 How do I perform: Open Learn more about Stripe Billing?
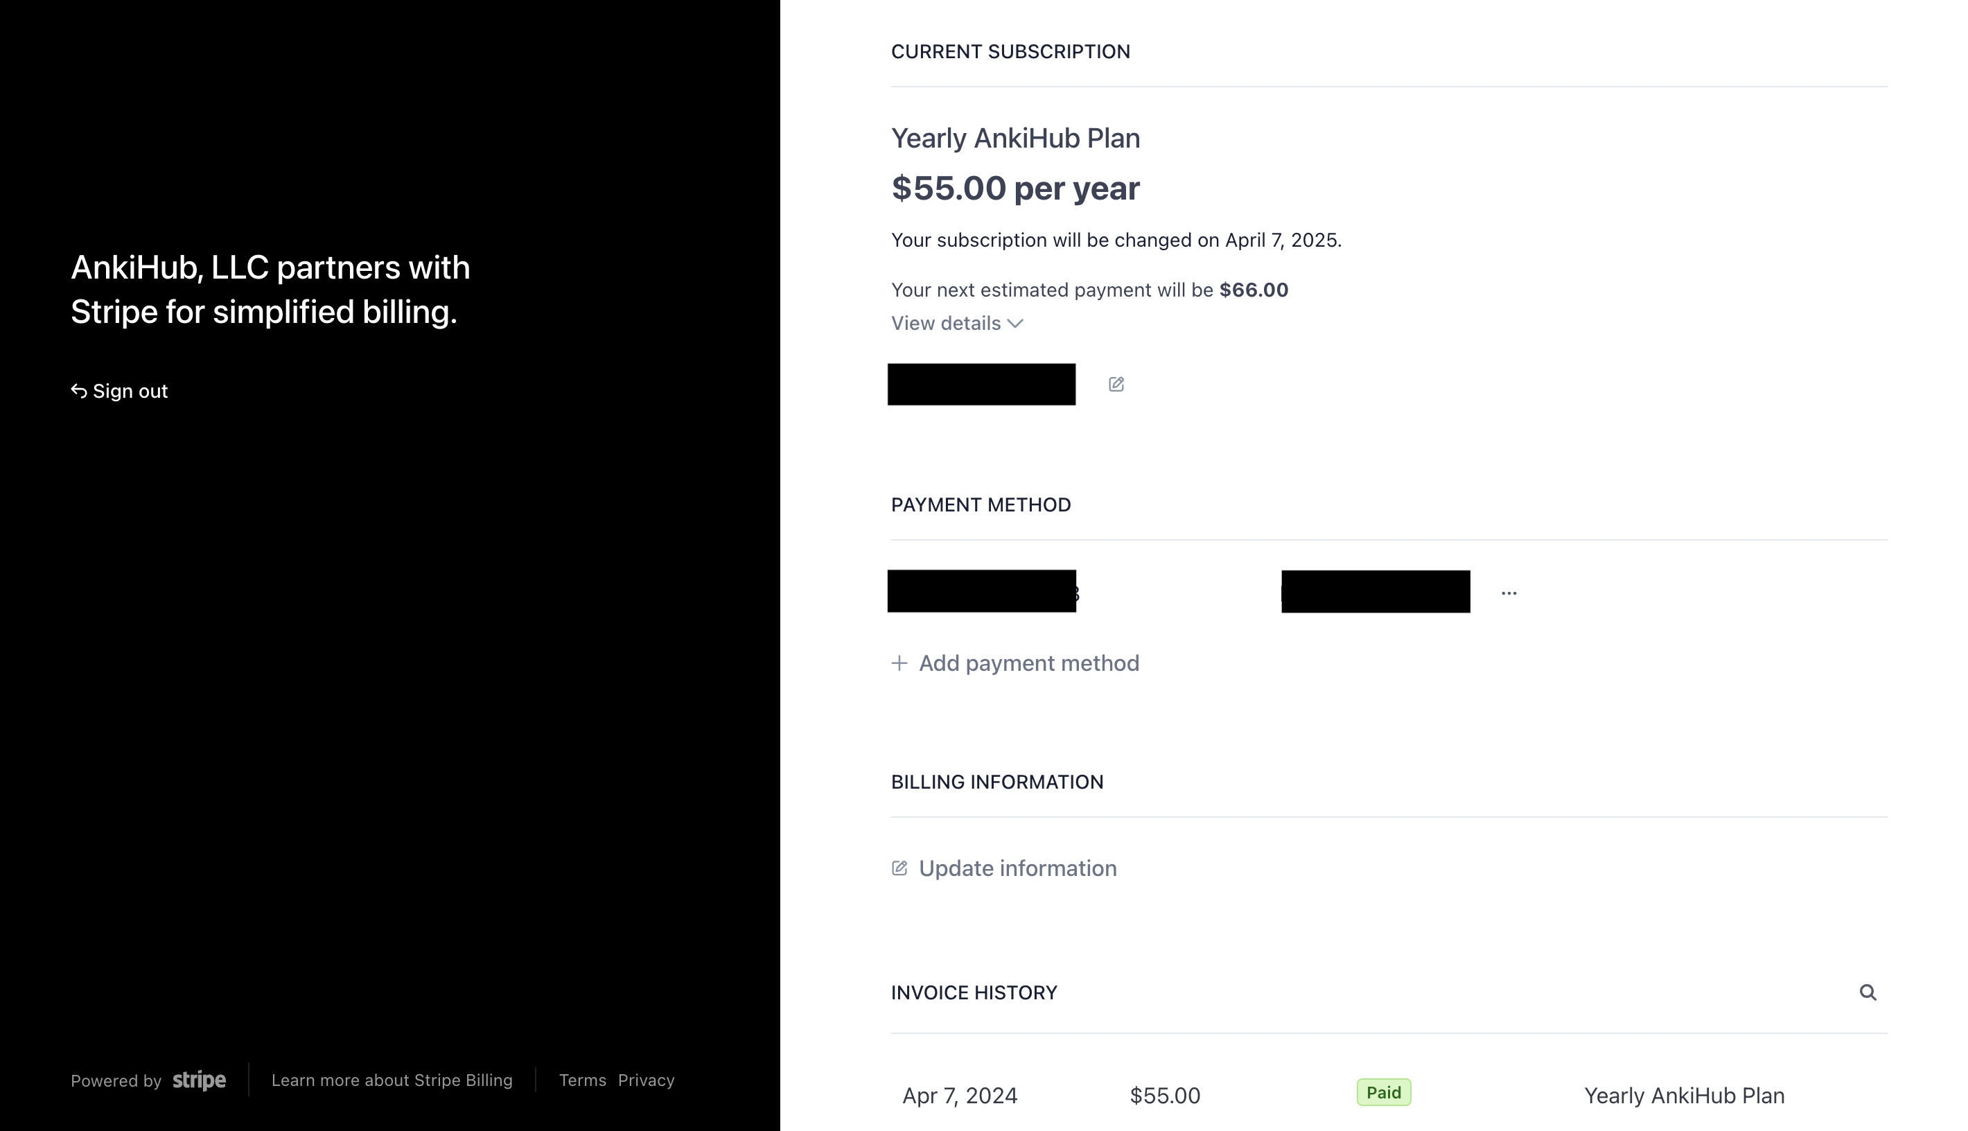click(x=392, y=1080)
